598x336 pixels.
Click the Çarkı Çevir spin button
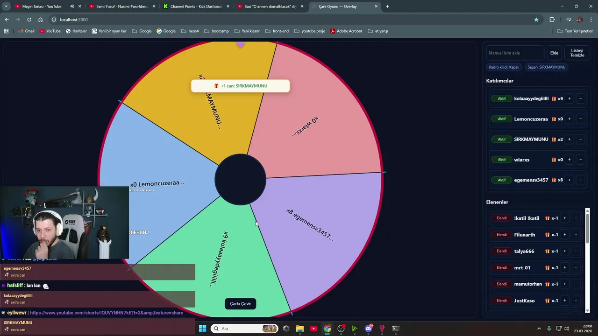pyautogui.click(x=241, y=304)
